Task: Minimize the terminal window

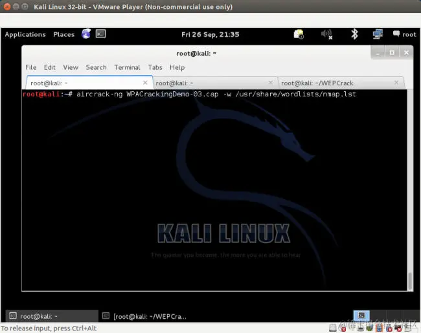Action: click(378, 53)
